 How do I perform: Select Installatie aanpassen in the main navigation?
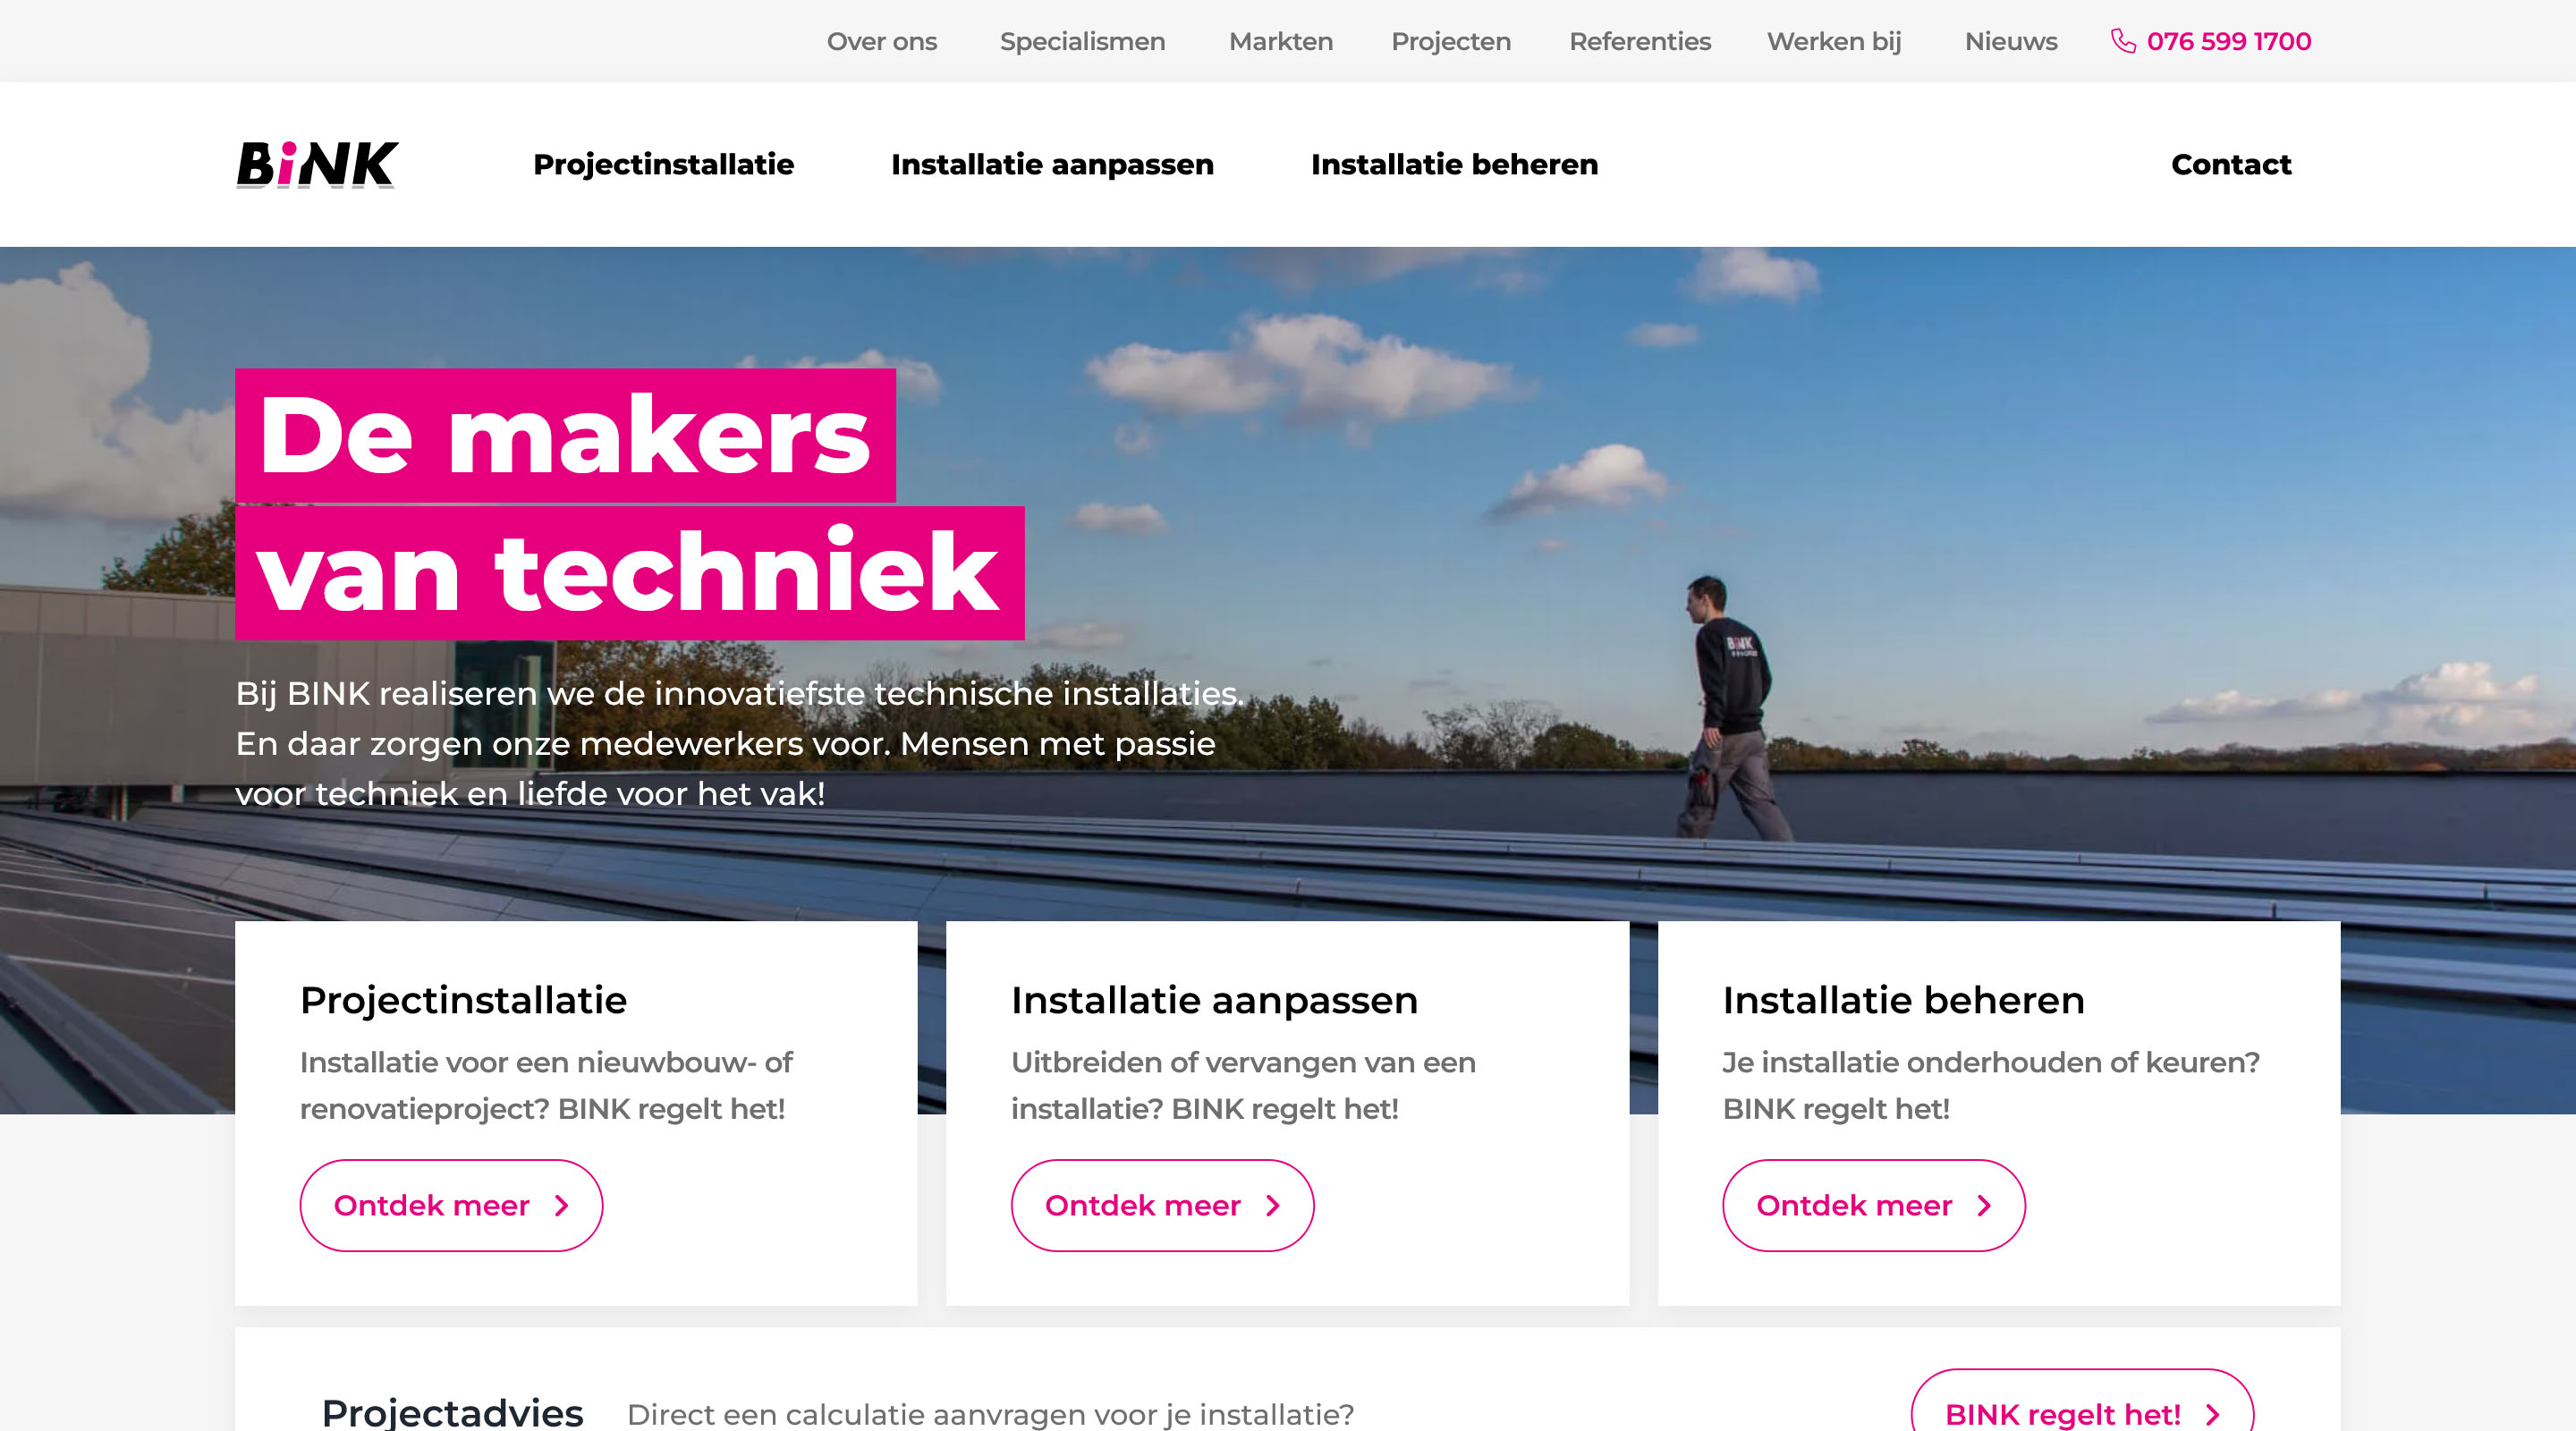pyautogui.click(x=1053, y=164)
